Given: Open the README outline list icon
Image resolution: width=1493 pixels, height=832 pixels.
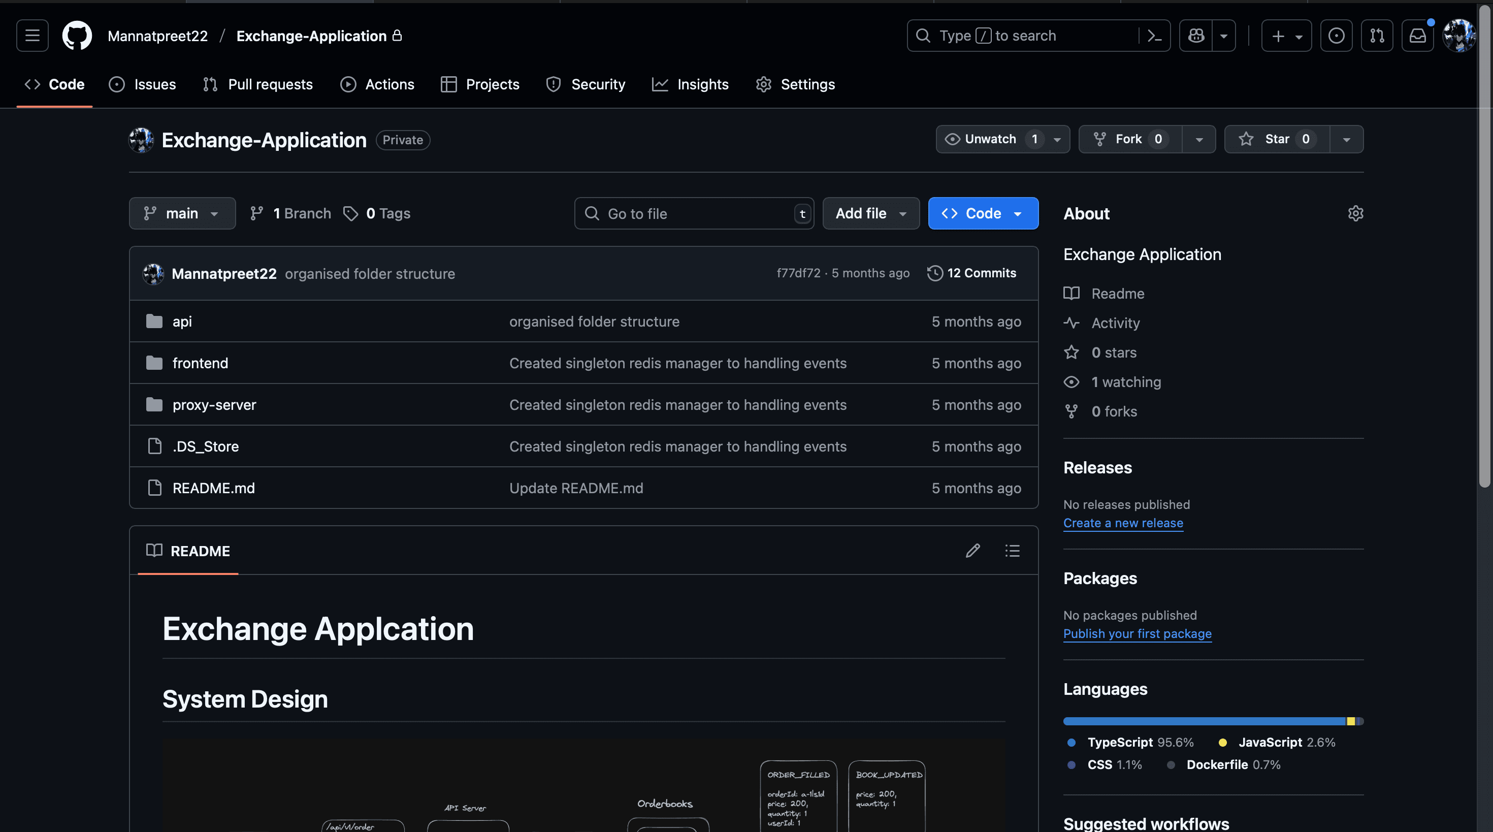Looking at the screenshot, I should coord(1013,551).
